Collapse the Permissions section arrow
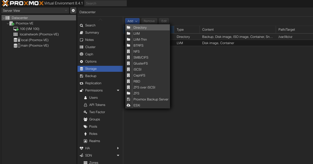Viewport: 313px width, 164px height. (x=118, y=90)
